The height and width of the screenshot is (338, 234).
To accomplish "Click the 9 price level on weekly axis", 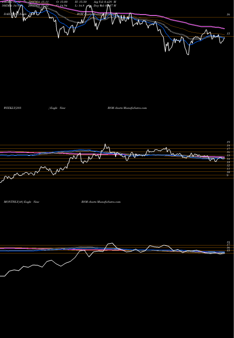I will pos(227,176).
